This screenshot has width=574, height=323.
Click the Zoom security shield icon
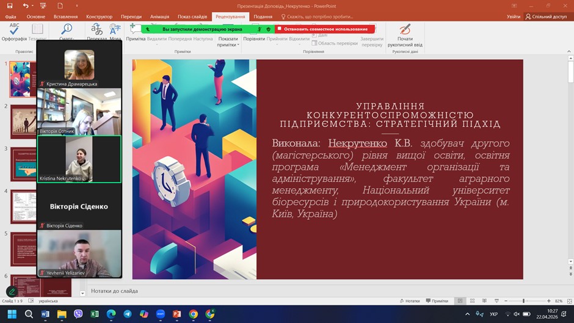coord(268,29)
